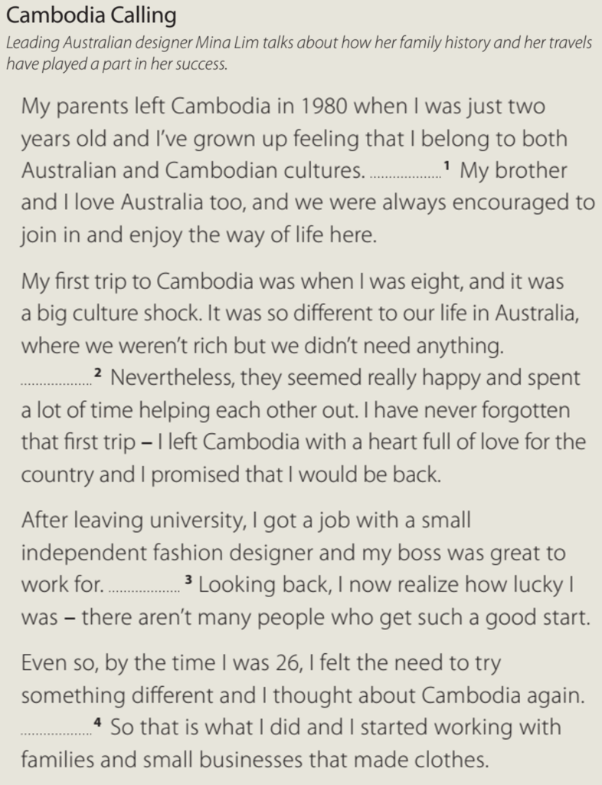Click the superscript number 4 marker

(98, 722)
